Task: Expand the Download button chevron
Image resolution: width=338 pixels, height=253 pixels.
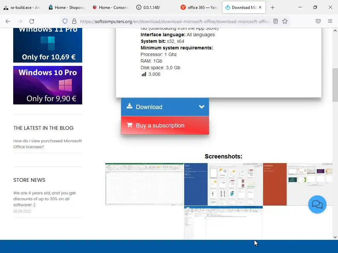Action: [x=202, y=107]
